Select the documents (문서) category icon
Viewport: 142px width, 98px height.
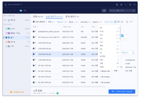[9, 38]
